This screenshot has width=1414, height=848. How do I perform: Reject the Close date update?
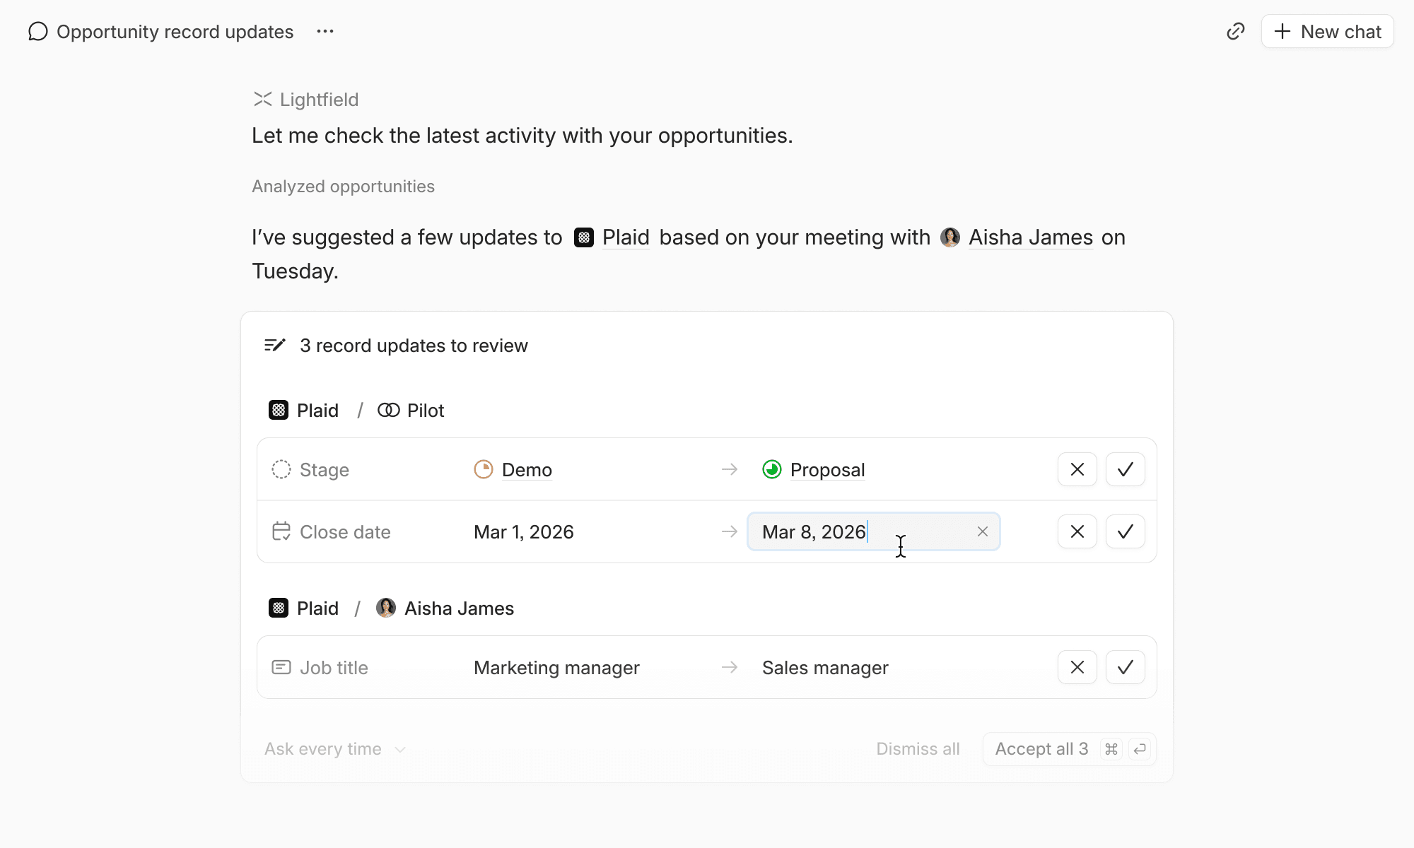click(x=1077, y=531)
